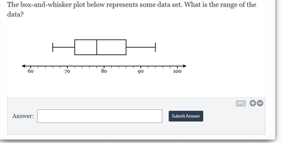Open the on-screen math keyboard icon
The height and width of the screenshot is (143, 283).
[x=241, y=103]
